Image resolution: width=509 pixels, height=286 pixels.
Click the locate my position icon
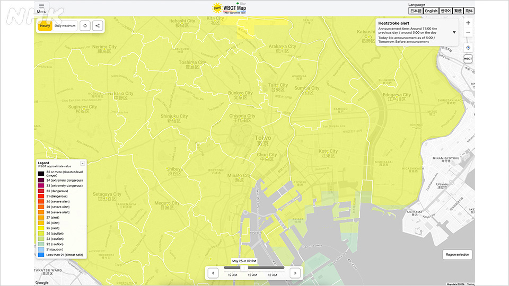[x=468, y=48]
